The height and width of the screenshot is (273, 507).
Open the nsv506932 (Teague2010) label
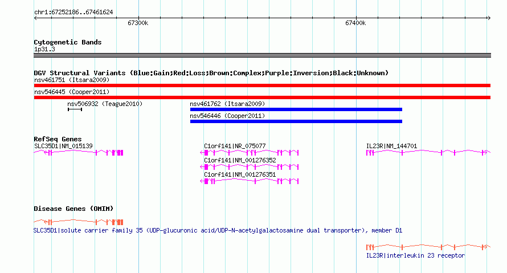click(x=105, y=104)
